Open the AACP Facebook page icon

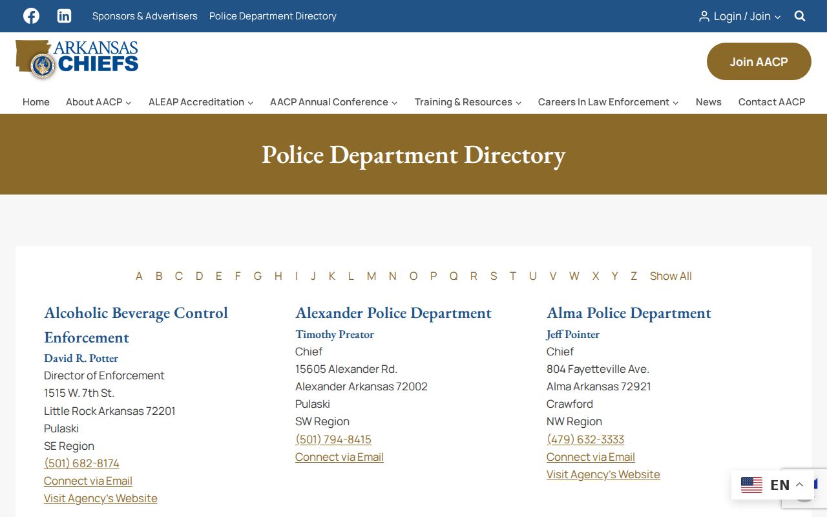(x=31, y=16)
